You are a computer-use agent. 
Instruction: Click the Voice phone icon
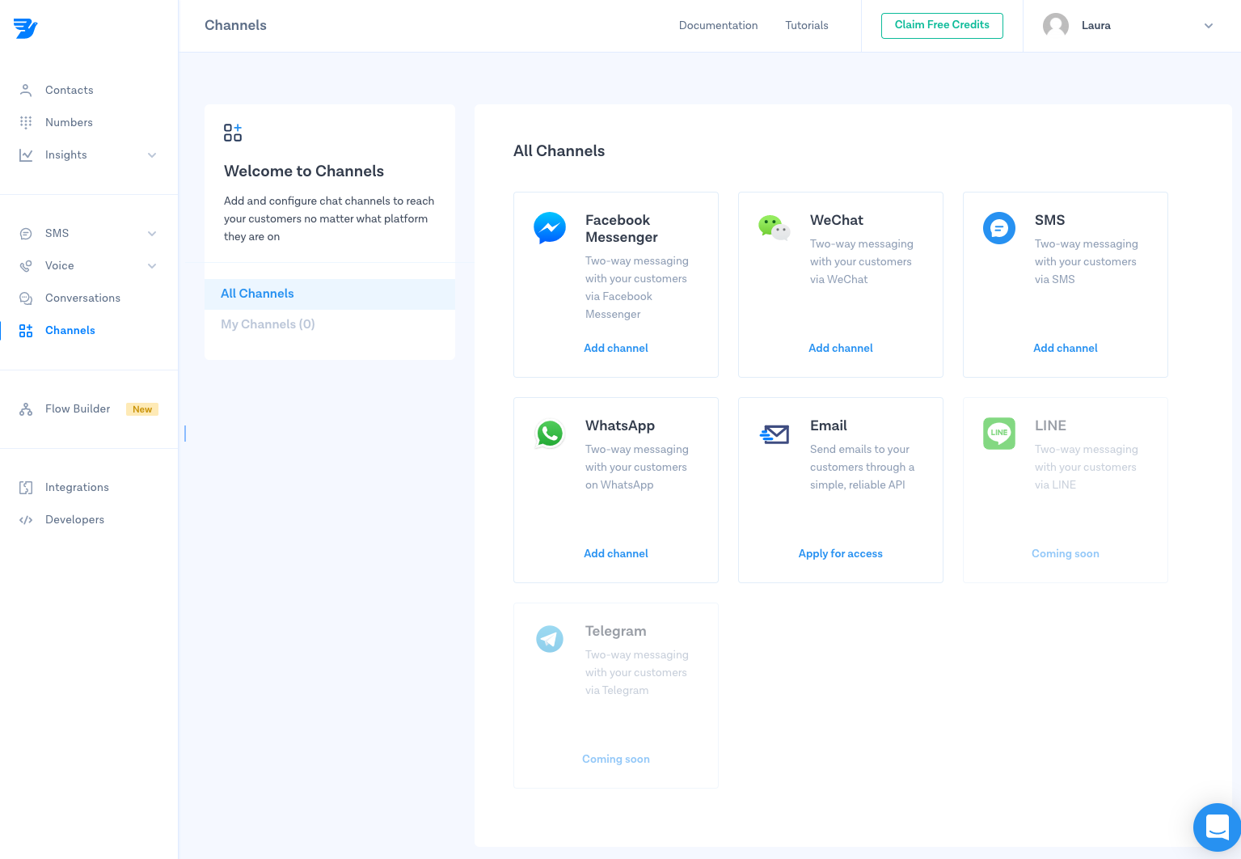tap(26, 265)
